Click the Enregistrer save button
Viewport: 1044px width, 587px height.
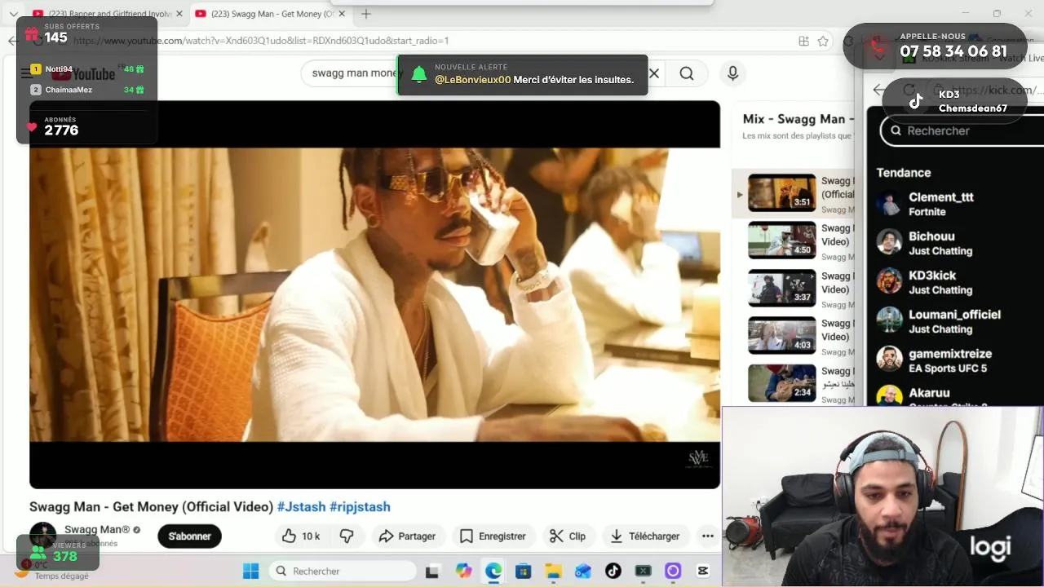pyautogui.click(x=493, y=536)
